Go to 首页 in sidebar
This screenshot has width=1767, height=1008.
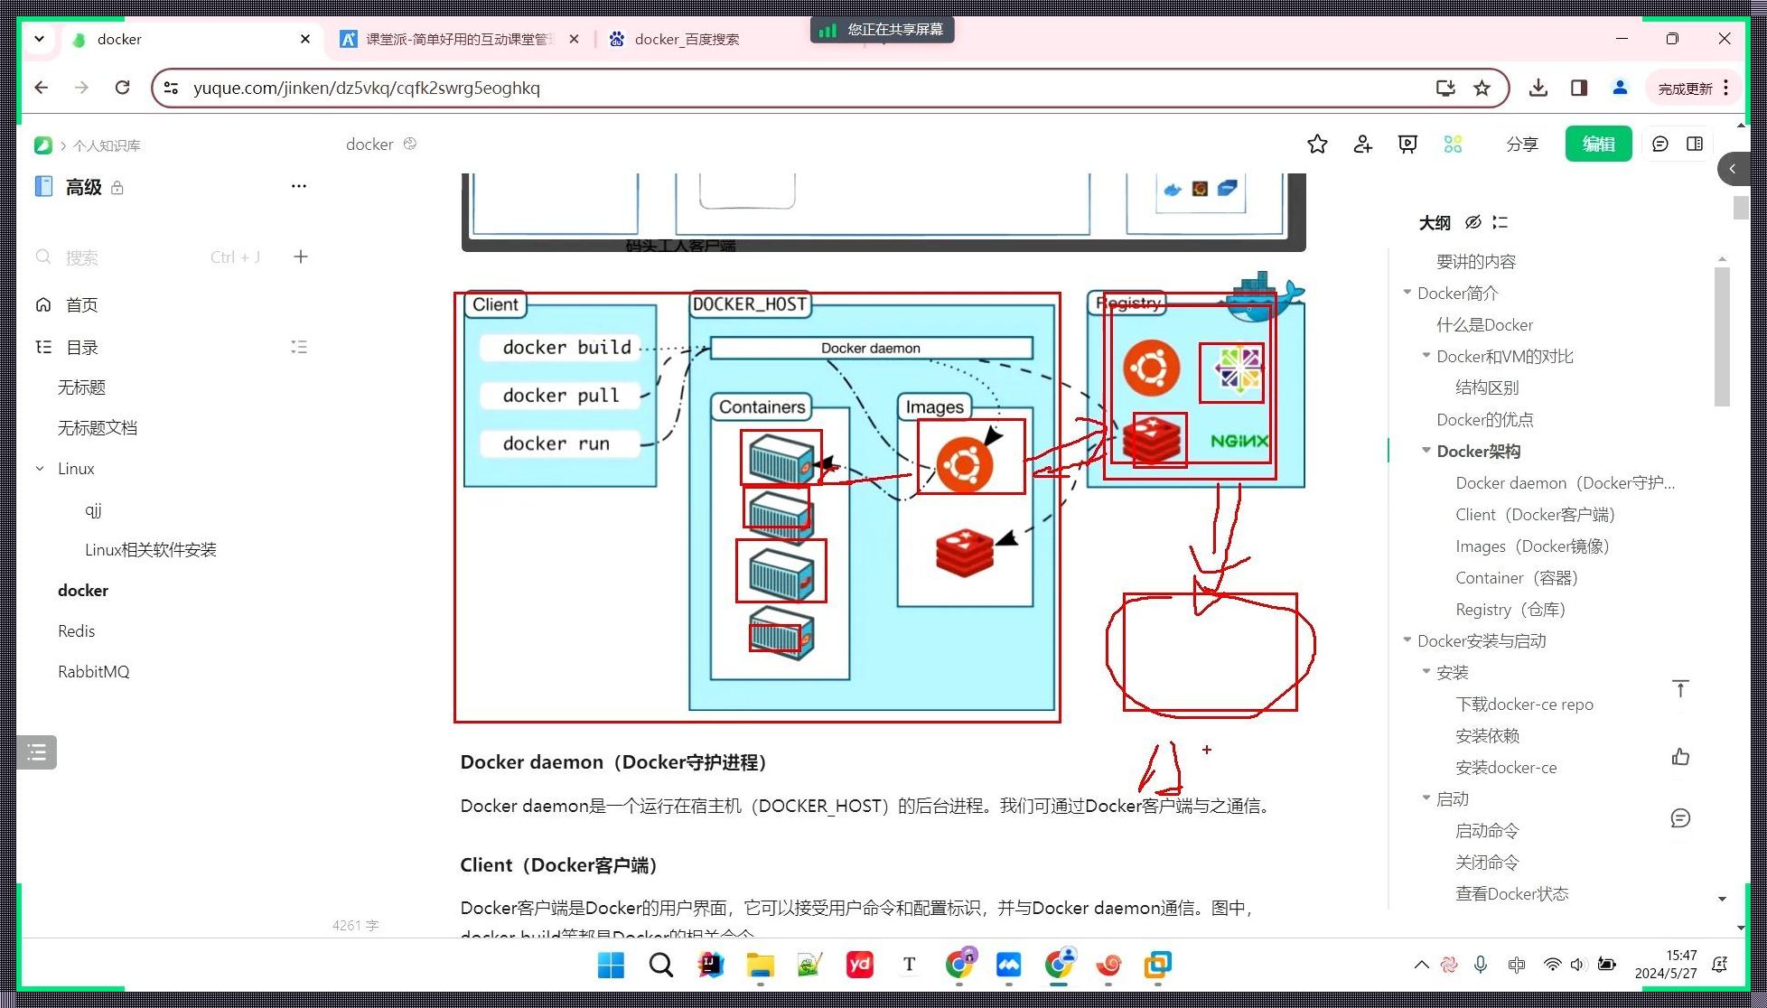(x=81, y=305)
